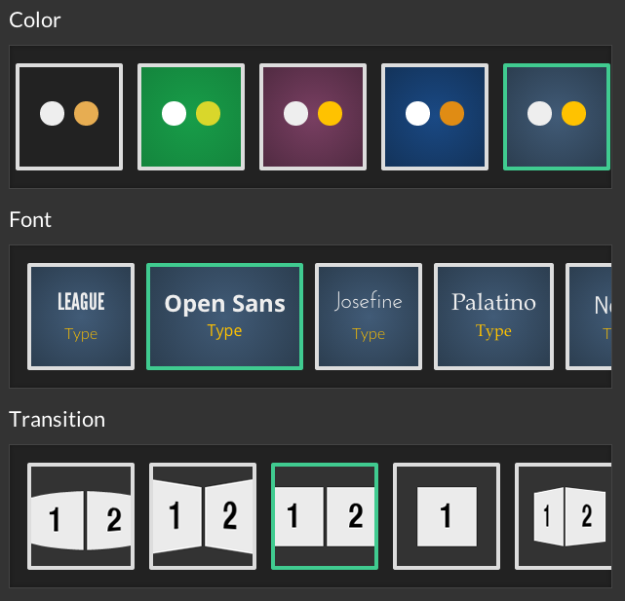
Task: Choose the outward-folded panels transition icon
Action: [566, 516]
